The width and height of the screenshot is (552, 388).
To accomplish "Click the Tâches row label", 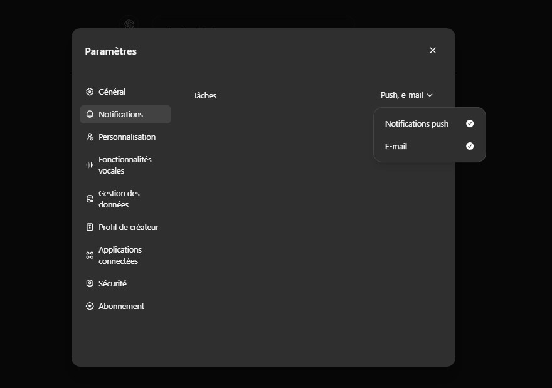I will [x=204, y=95].
